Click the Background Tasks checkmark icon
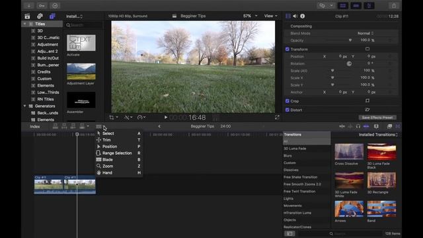 click(x=55, y=6)
